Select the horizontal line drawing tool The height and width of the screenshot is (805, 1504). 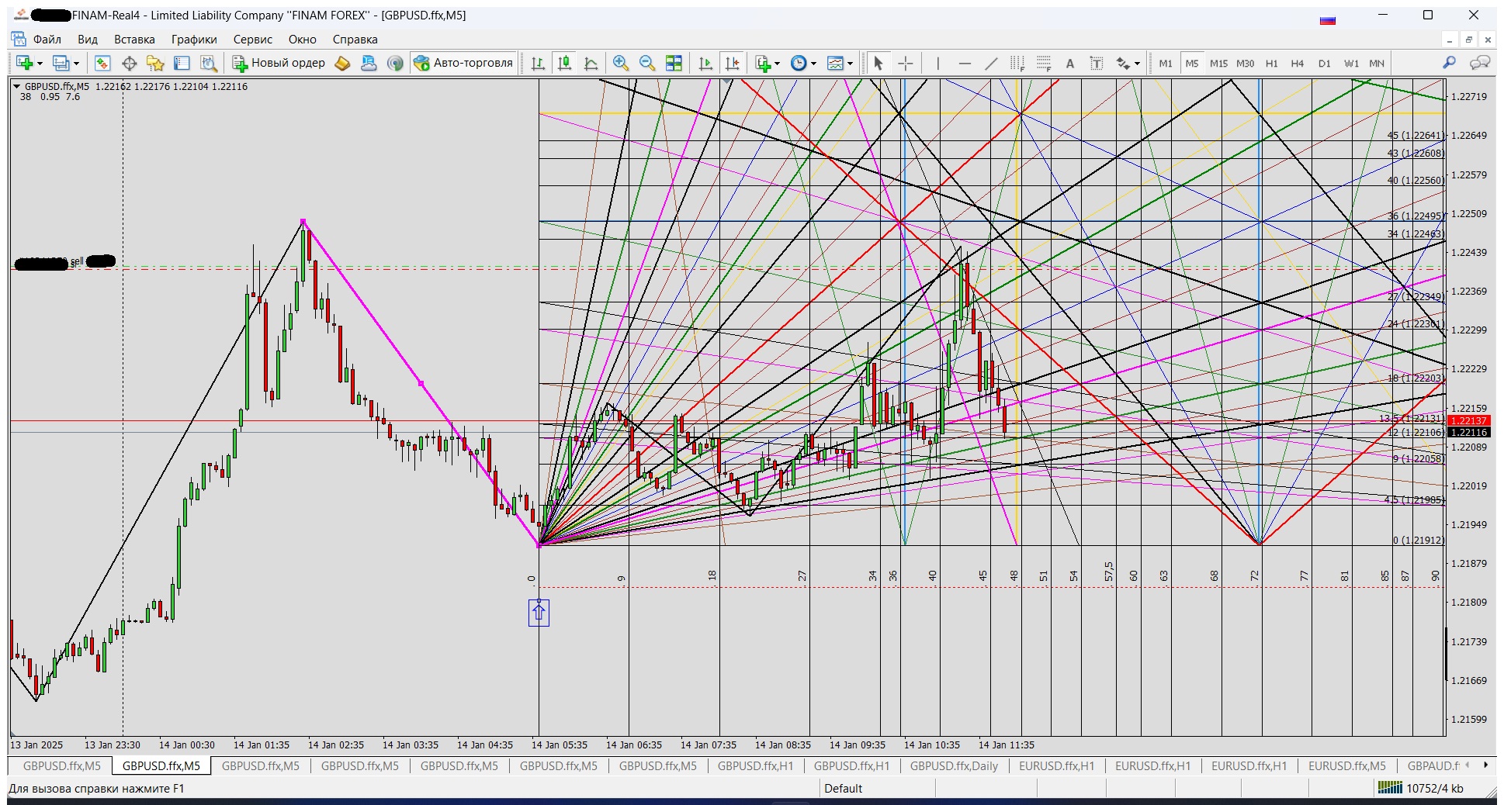[965, 64]
